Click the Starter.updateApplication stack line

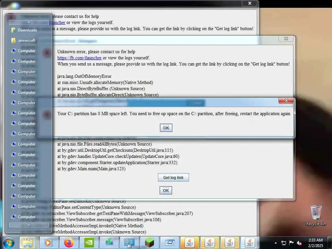click(117, 162)
